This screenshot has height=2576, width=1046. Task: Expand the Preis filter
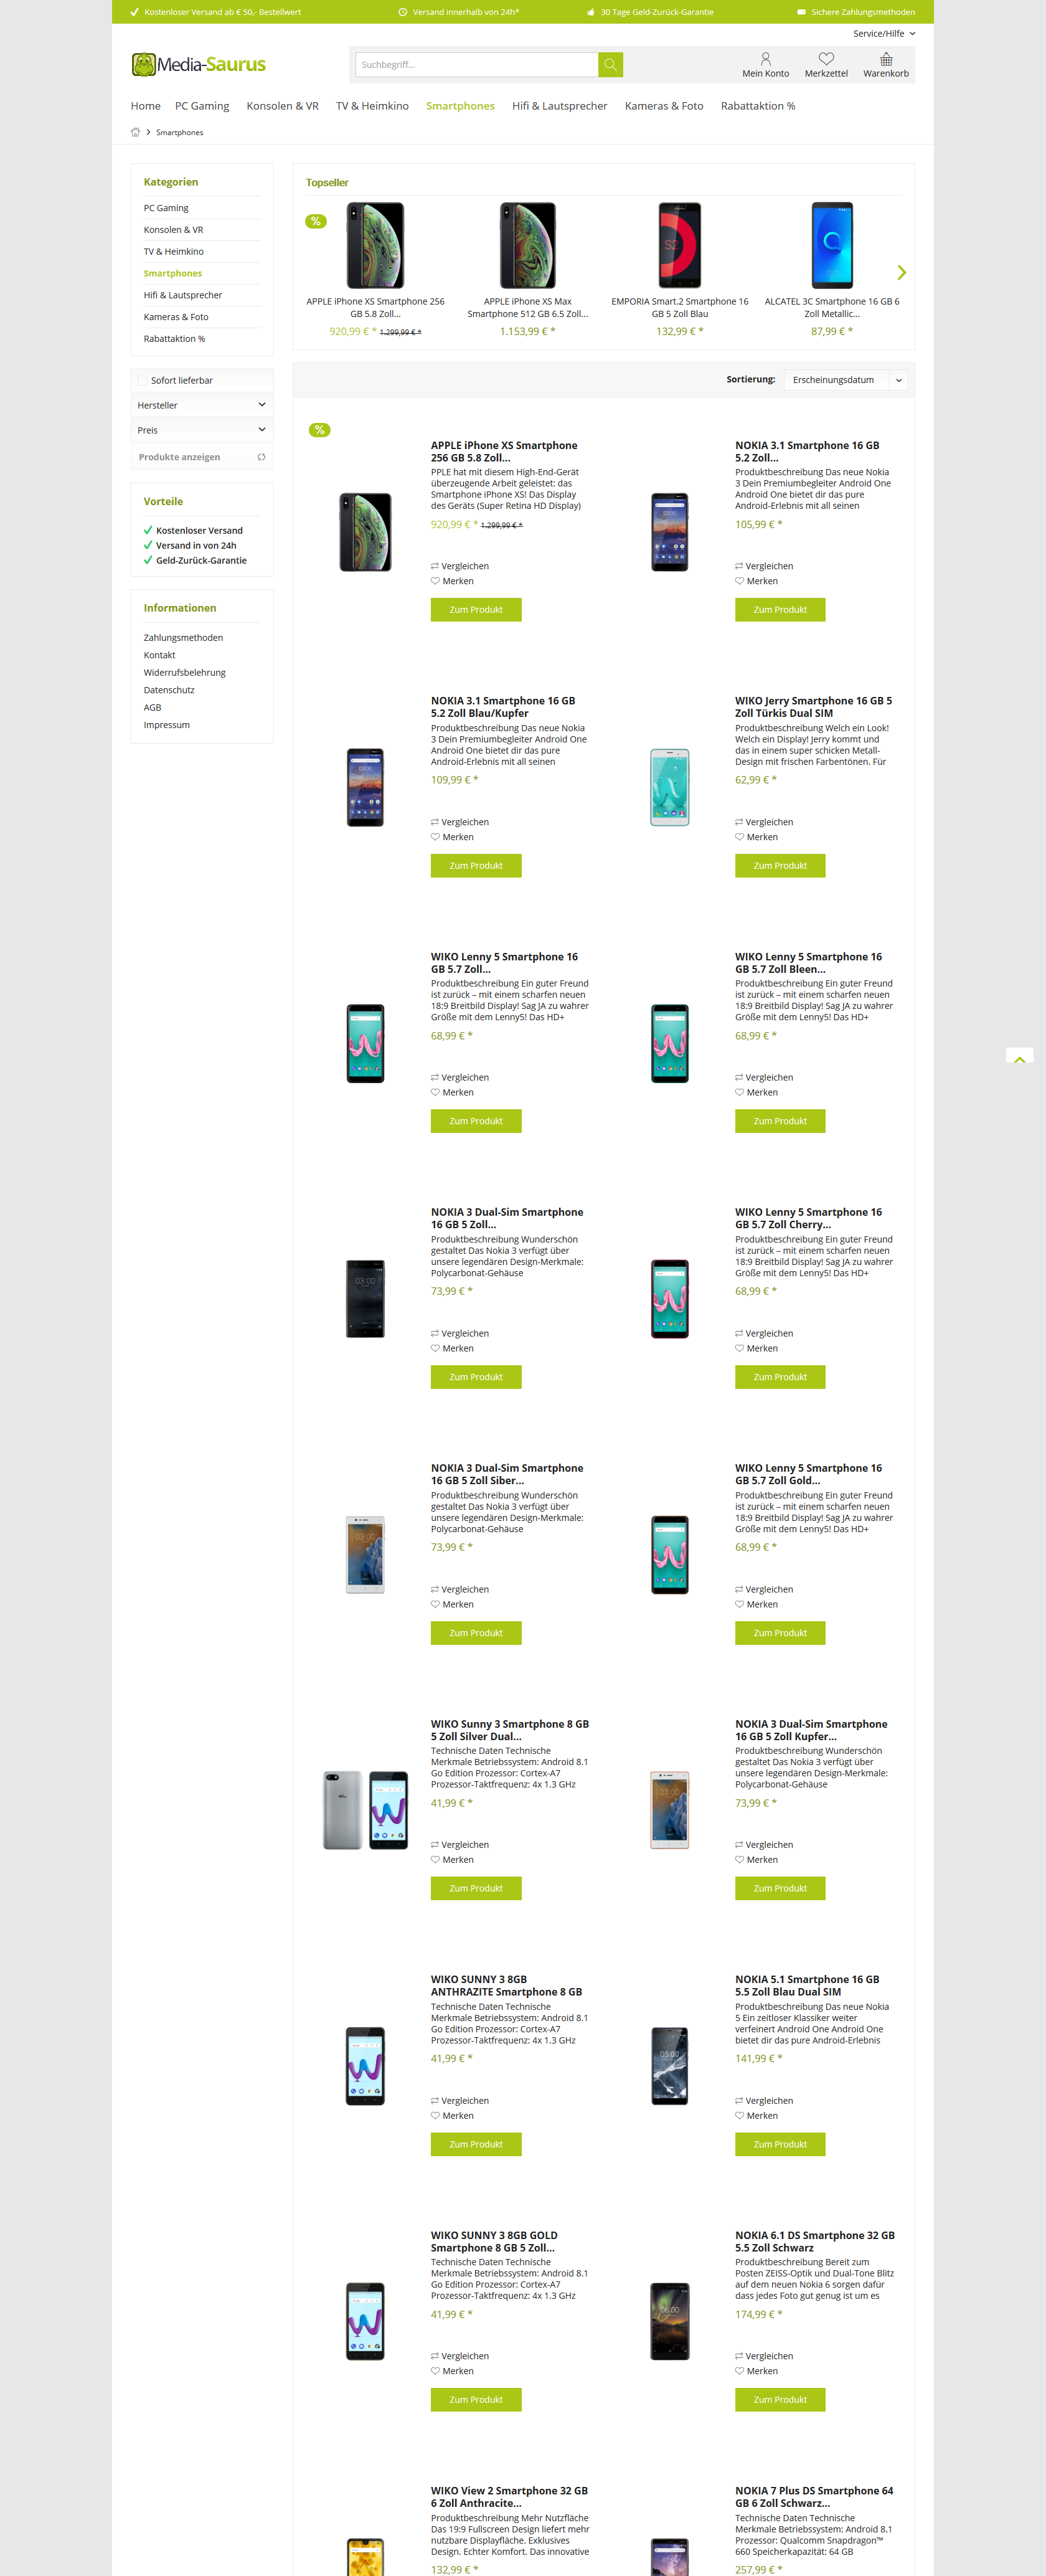[202, 430]
